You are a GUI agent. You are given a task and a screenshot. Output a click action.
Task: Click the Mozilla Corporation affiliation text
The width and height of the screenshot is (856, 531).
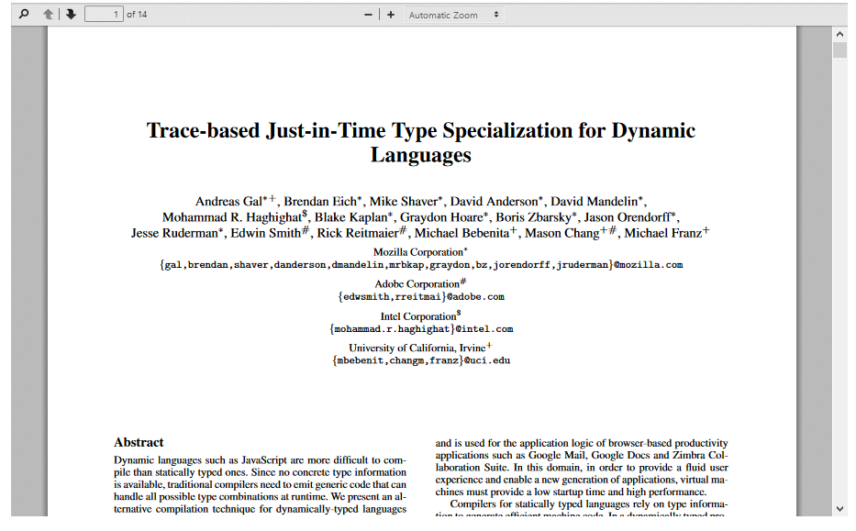pos(417,252)
